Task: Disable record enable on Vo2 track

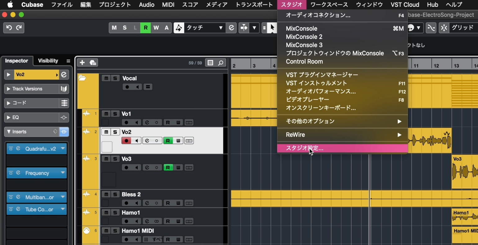Action: [x=126, y=141]
